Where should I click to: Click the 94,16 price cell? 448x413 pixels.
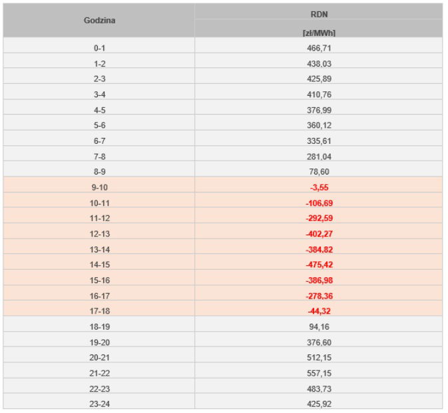pos(318,326)
